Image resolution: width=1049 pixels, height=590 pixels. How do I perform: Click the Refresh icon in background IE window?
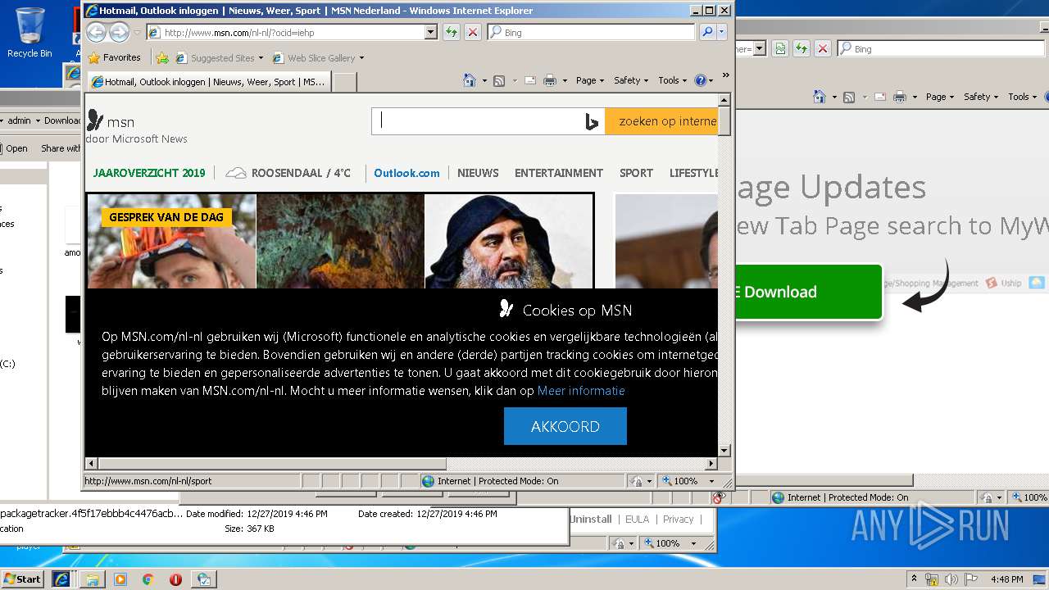[802, 49]
